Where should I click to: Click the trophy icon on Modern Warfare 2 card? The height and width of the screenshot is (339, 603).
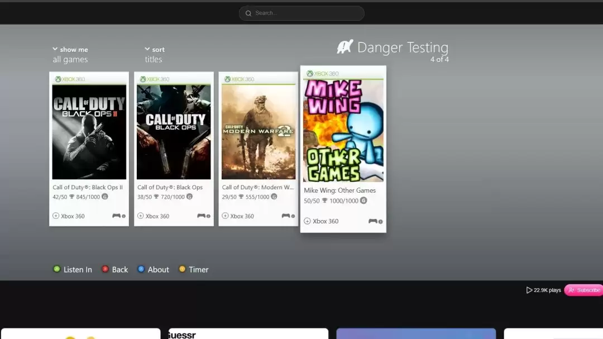click(x=241, y=197)
